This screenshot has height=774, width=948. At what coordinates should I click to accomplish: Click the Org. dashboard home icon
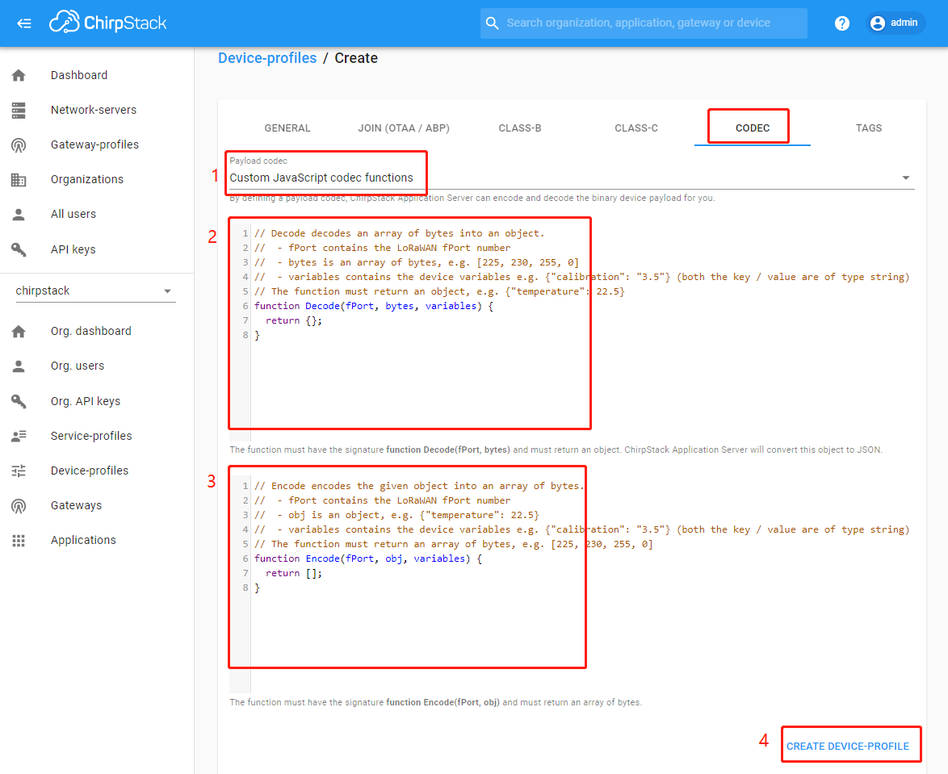[x=19, y=331]
